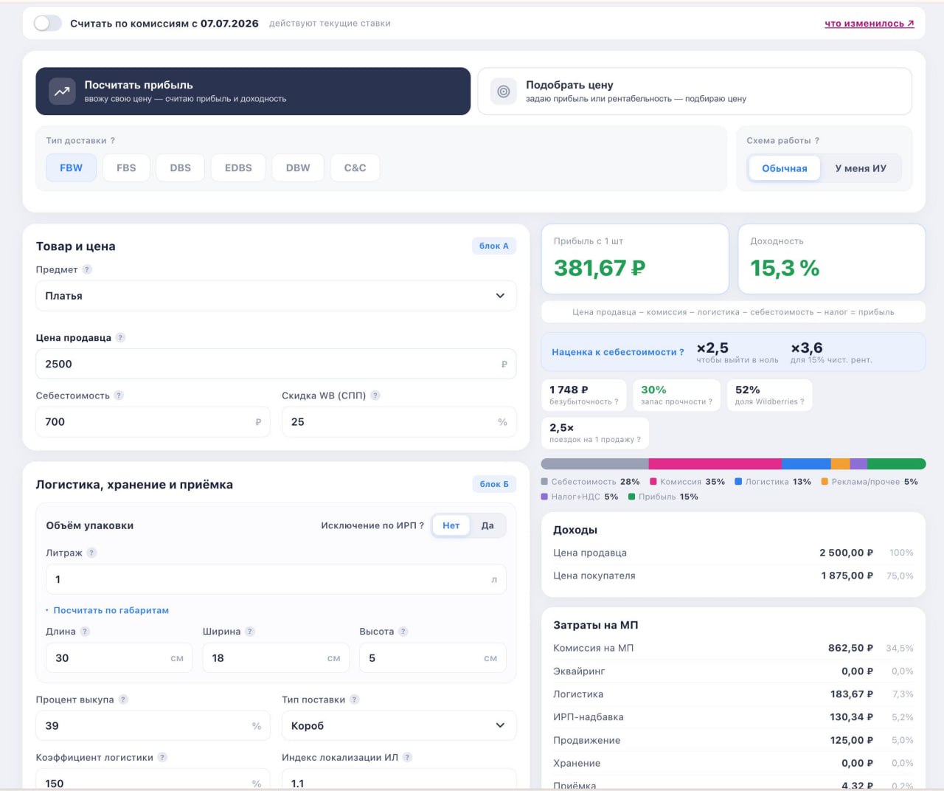
Task: Click help icon beside Скидка WB (СПП)
Action: (x=375, y=395)
